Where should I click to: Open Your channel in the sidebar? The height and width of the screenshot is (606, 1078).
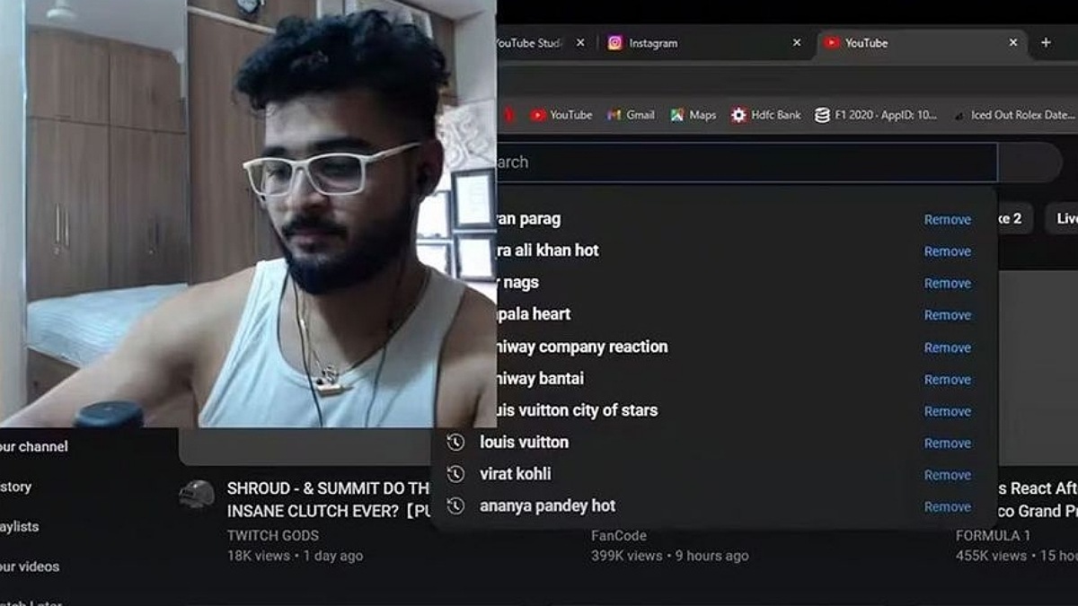coord(34,446)
